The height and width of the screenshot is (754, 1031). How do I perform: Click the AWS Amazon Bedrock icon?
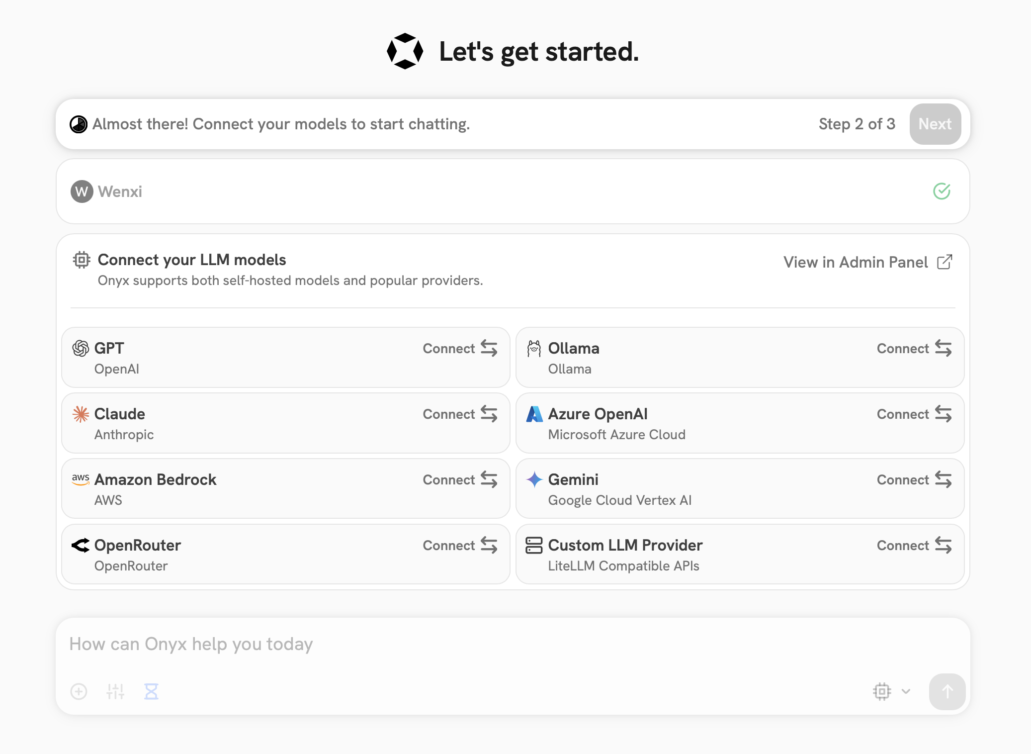point(81,479)
